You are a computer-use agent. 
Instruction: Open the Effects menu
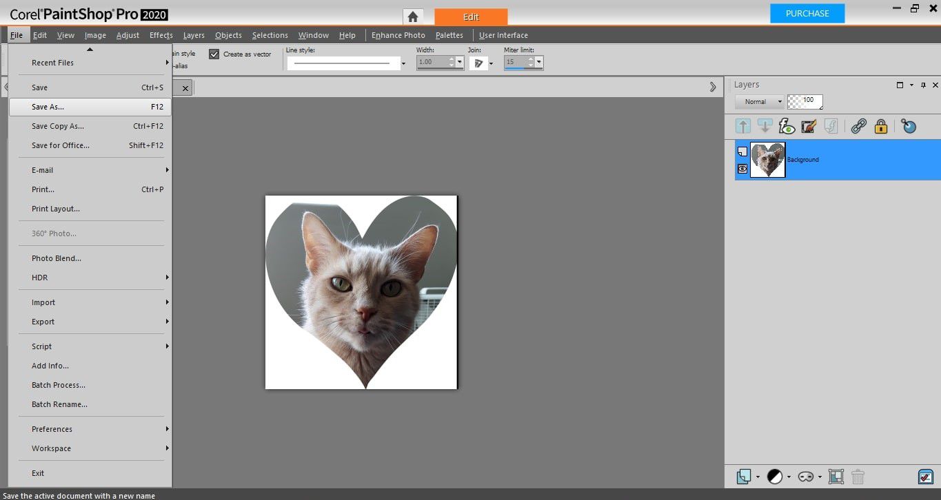coord(161,35)
